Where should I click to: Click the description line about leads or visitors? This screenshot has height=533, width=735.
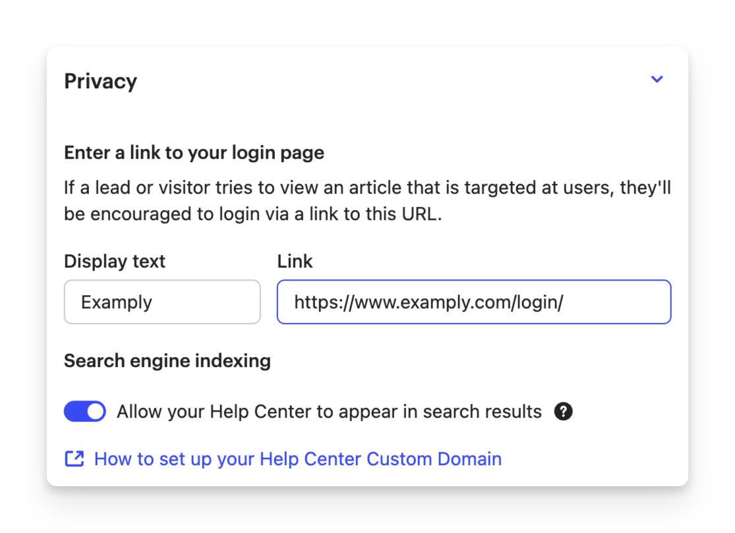[x=367, y=188]
